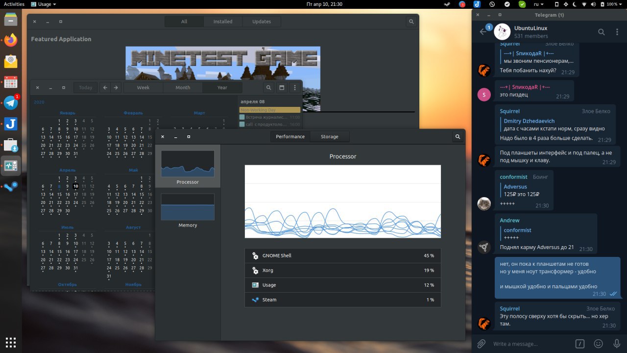Click Non-Working Day calendar event

[x=270, y=110]
